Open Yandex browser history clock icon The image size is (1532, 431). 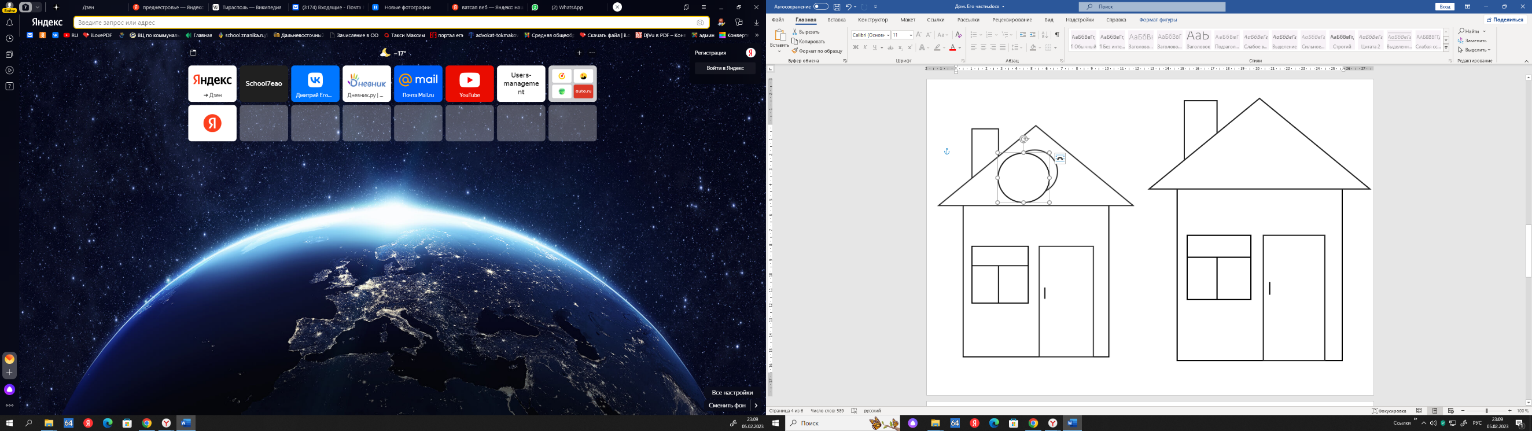point(9,39)
